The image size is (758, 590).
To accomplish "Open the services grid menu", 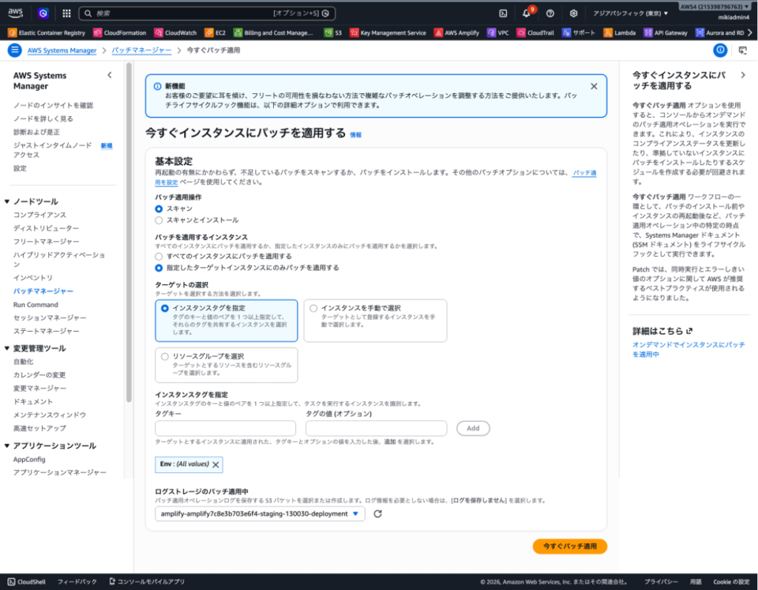I will click(67, 13).
